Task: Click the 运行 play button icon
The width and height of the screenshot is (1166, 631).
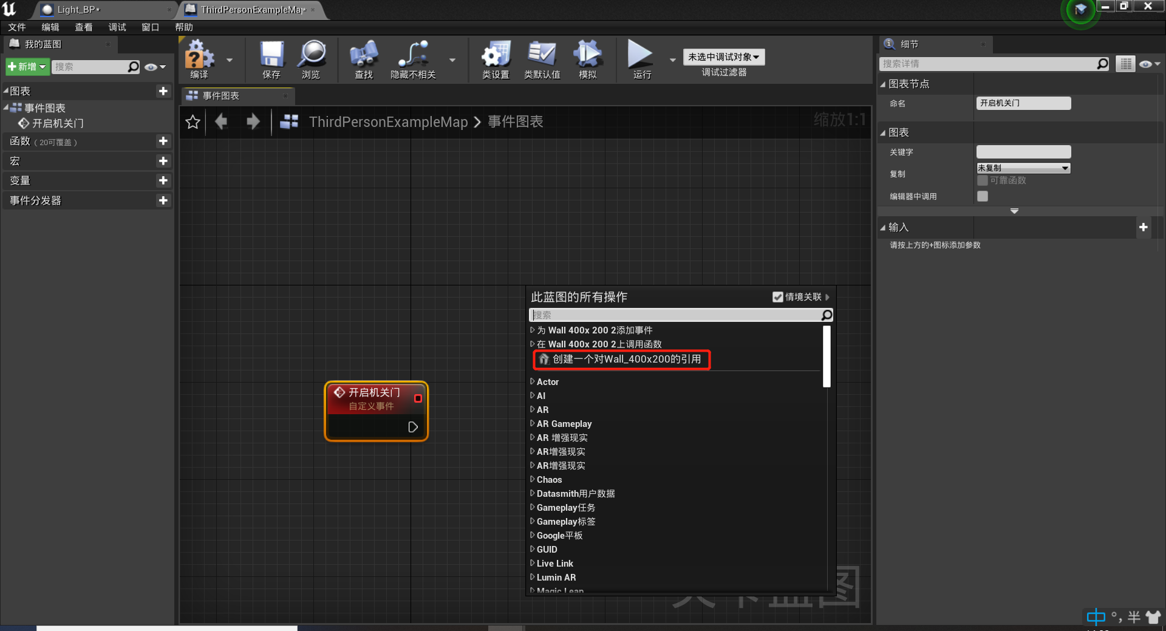Action: point(641,59)
